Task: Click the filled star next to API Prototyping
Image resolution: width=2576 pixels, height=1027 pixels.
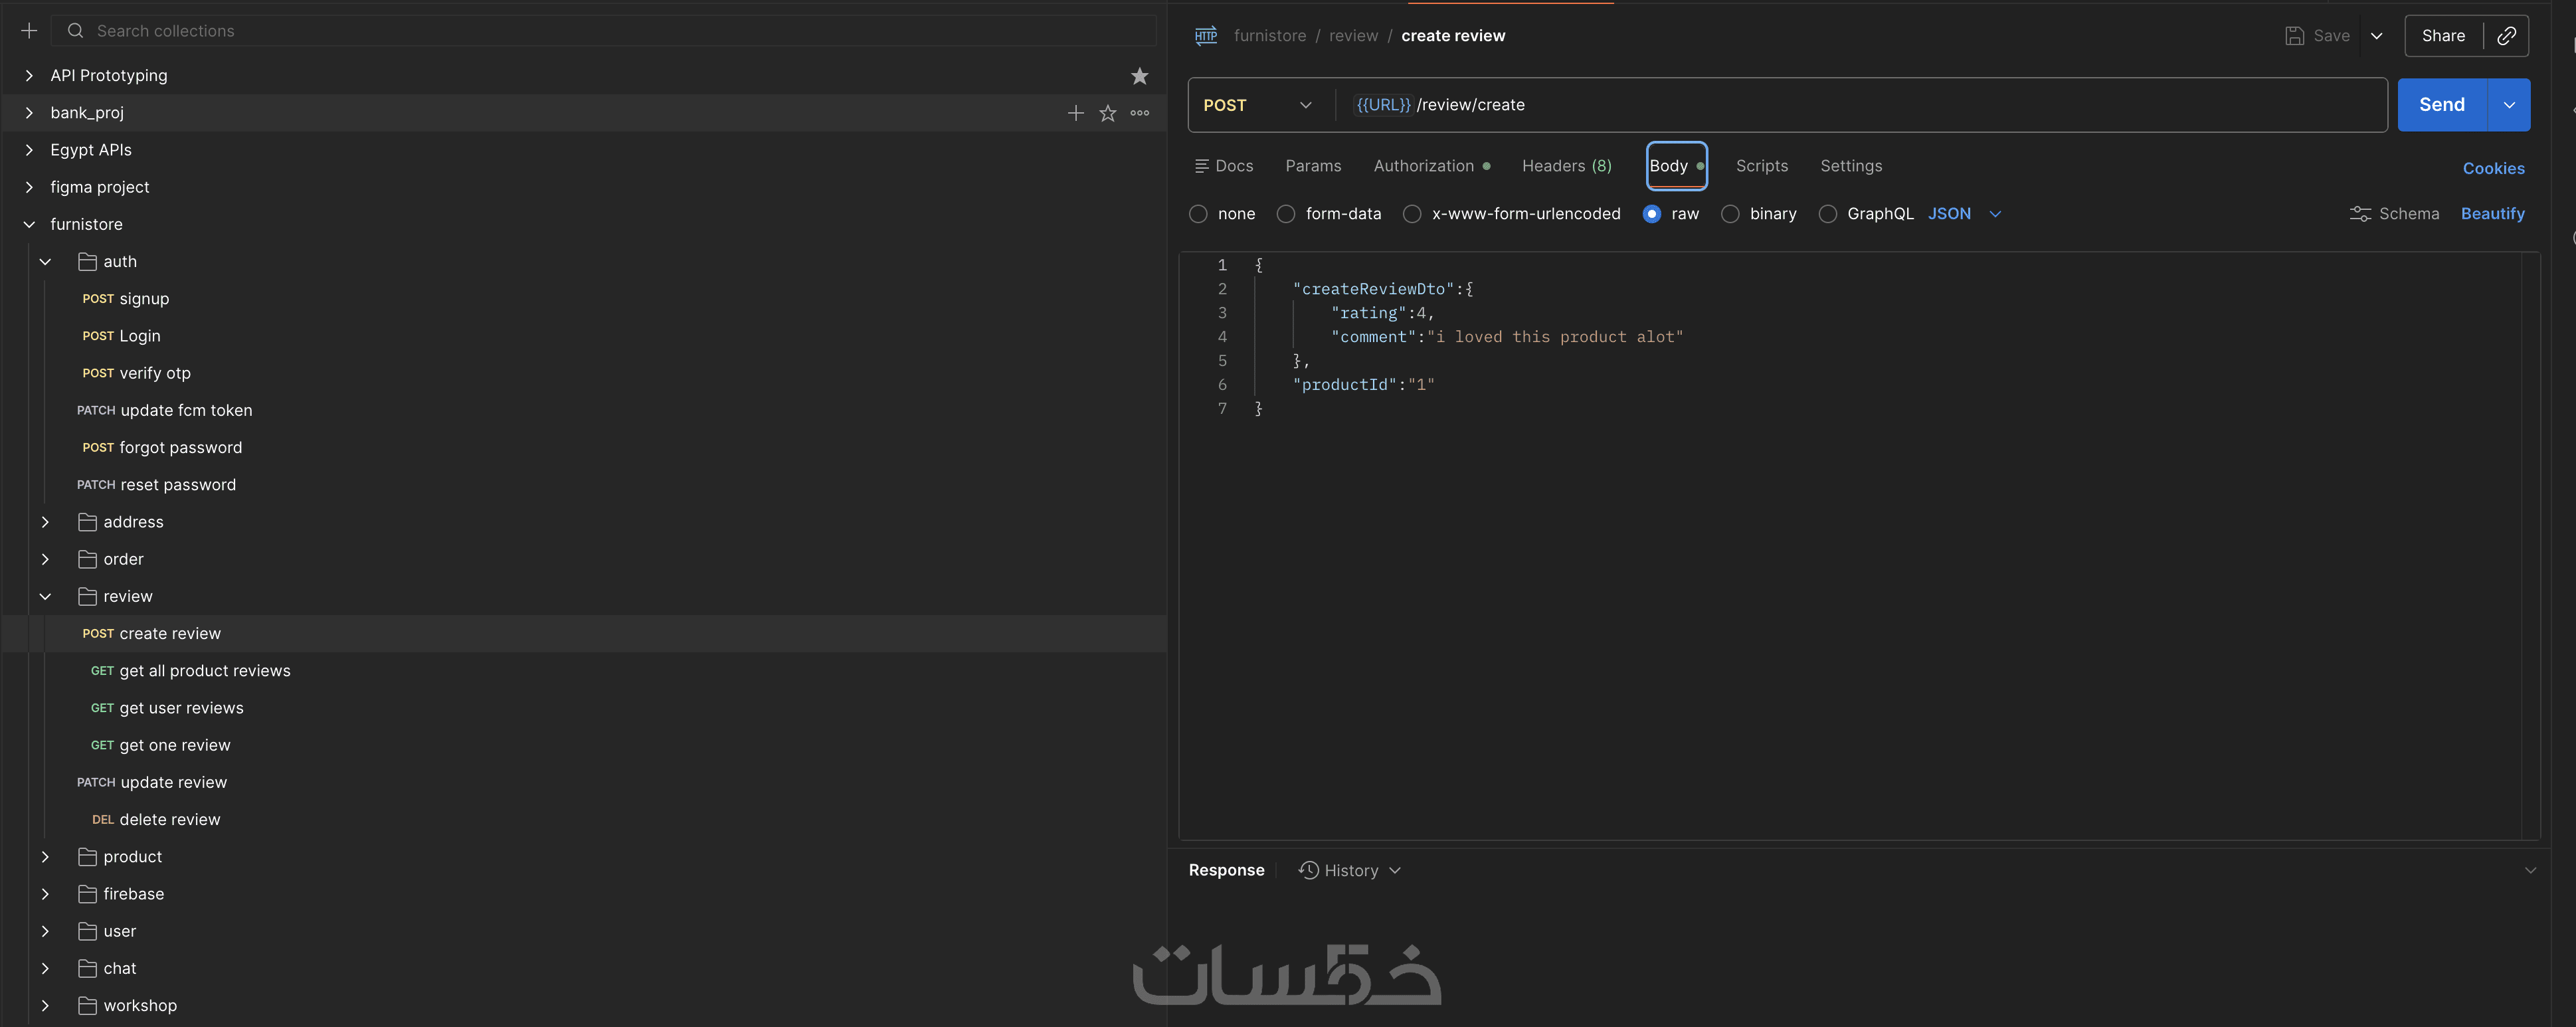Action: tap(1139, 76)
